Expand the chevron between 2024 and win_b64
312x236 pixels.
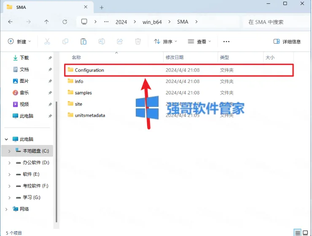[x=135, y=21]
